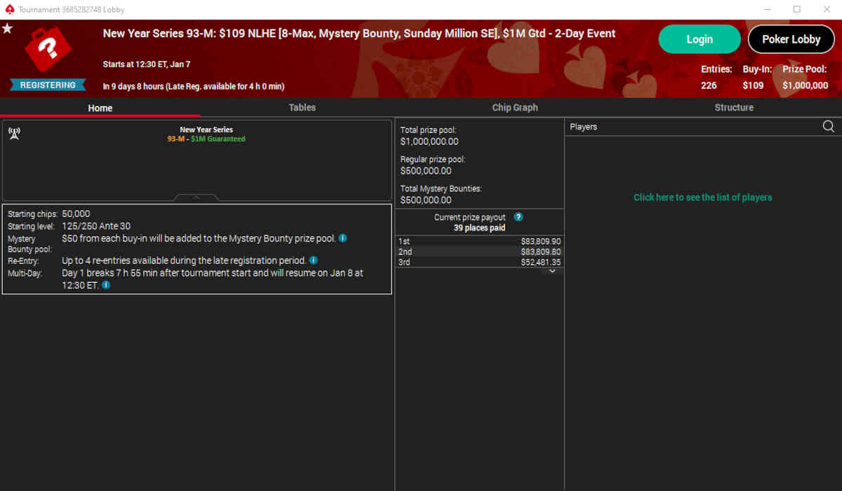Select the 1st place payout row
The width and height of the screenshot is (842, 491).
point(479,241)
